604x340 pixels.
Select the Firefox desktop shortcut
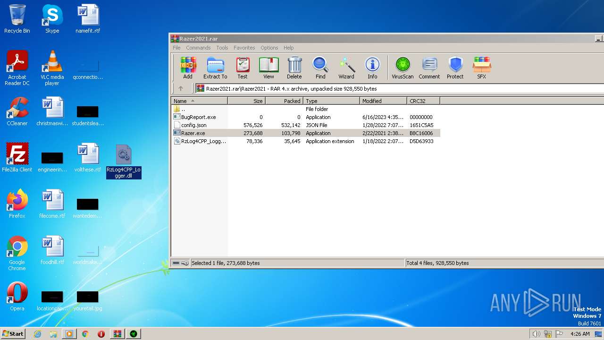(17, 204)
